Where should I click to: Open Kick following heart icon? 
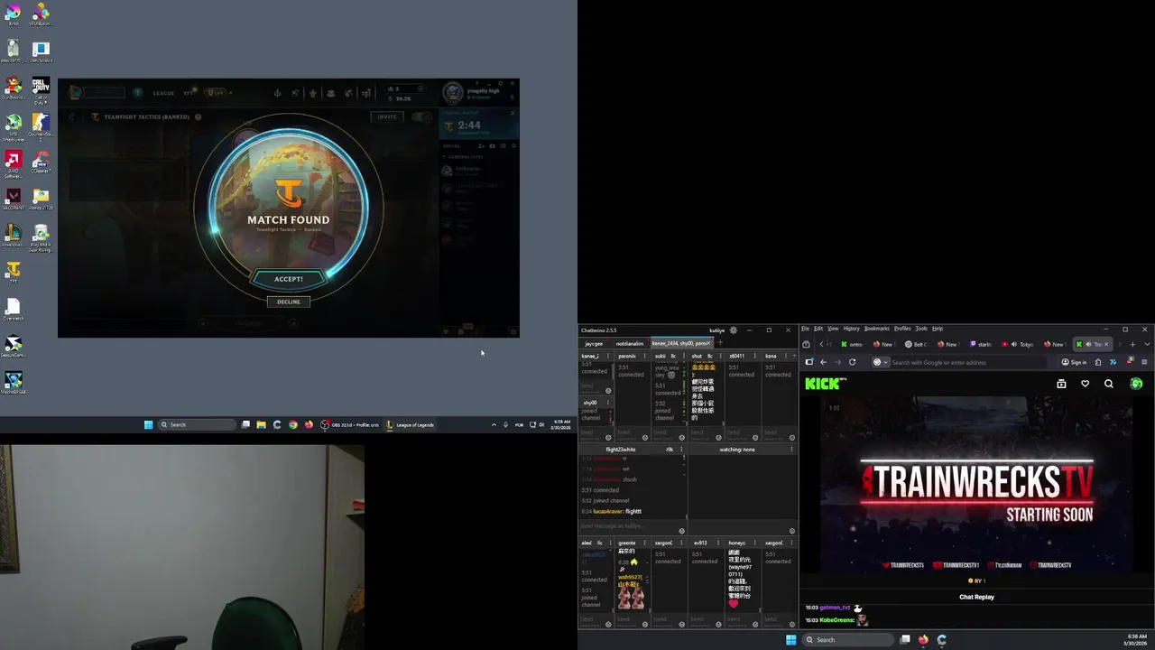point(1085,384)
